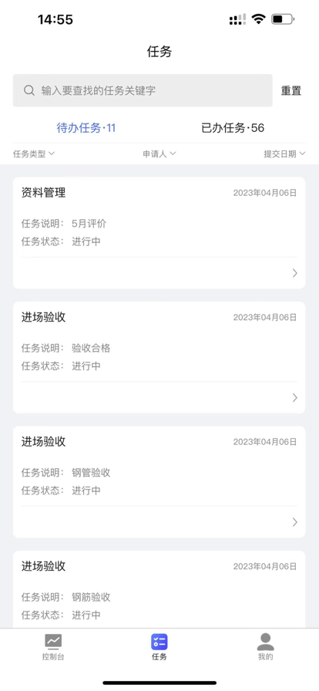Open the 5月评价 资料管理 task card
The width and height of the screenshot is (319, 691).
point(159,233)
